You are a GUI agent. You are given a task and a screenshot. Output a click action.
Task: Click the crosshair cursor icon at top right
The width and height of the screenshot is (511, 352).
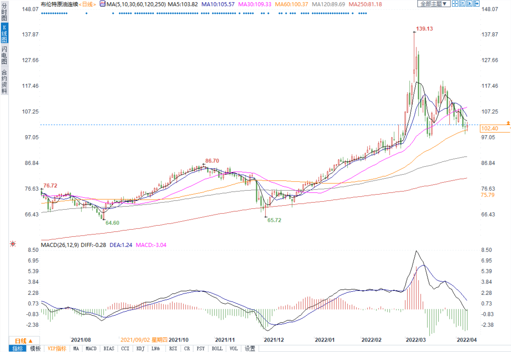click(x=455, y=4)
